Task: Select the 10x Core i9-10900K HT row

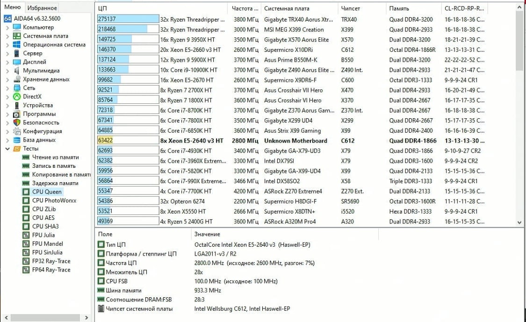Action: 291,70
